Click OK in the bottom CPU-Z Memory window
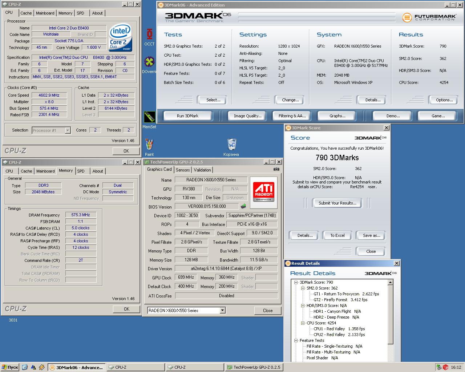This screenshot has width=465, height=372. click(126, 309)
